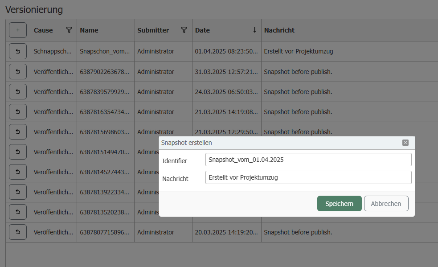
Task: Restore version from 21.03.2025 14:19
Action: point(18,112)
